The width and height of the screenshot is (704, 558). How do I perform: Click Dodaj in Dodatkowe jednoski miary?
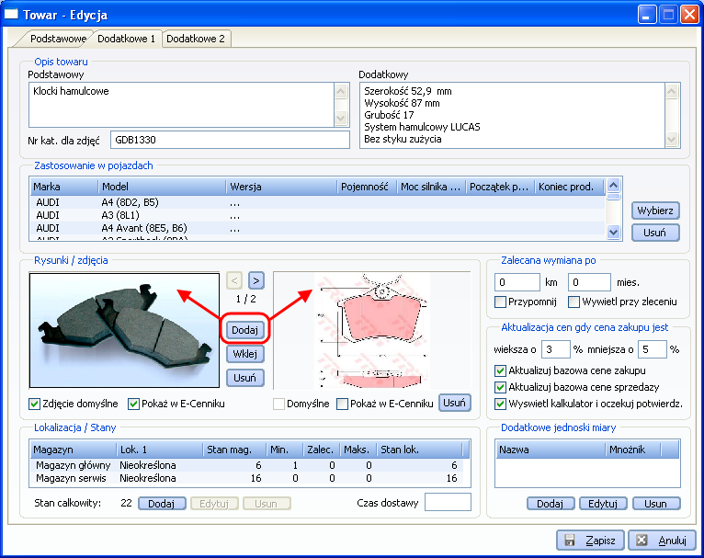(551, 504)
